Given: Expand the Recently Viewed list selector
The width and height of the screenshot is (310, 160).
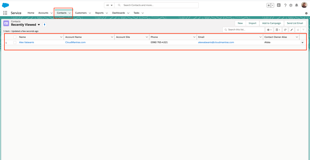Looking at the screenshot, I should click(x=39, y=25).
